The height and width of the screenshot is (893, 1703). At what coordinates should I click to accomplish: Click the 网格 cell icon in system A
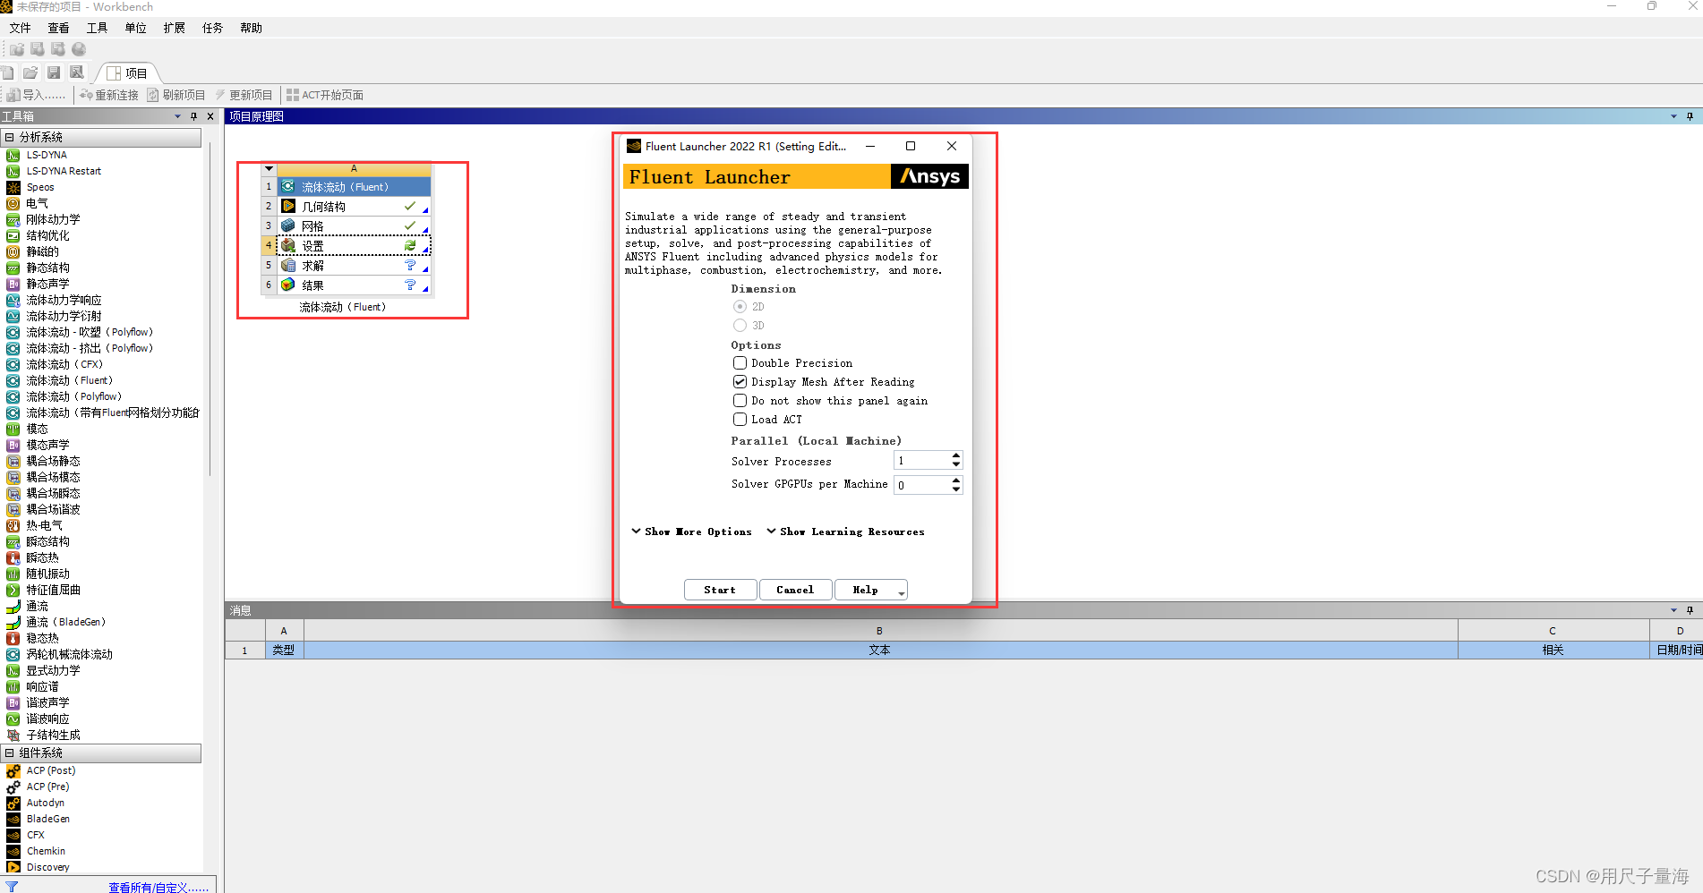[x=288, y=225]
